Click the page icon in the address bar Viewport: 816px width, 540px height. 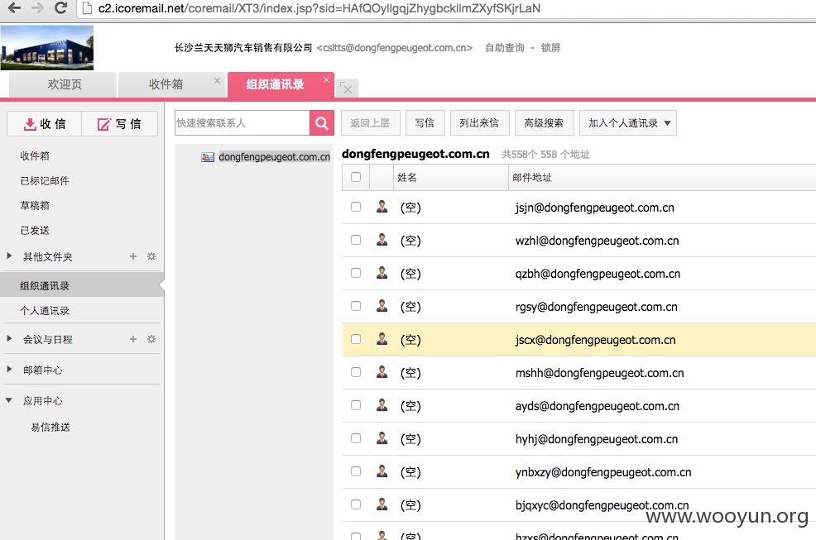[x=87, y=7]
